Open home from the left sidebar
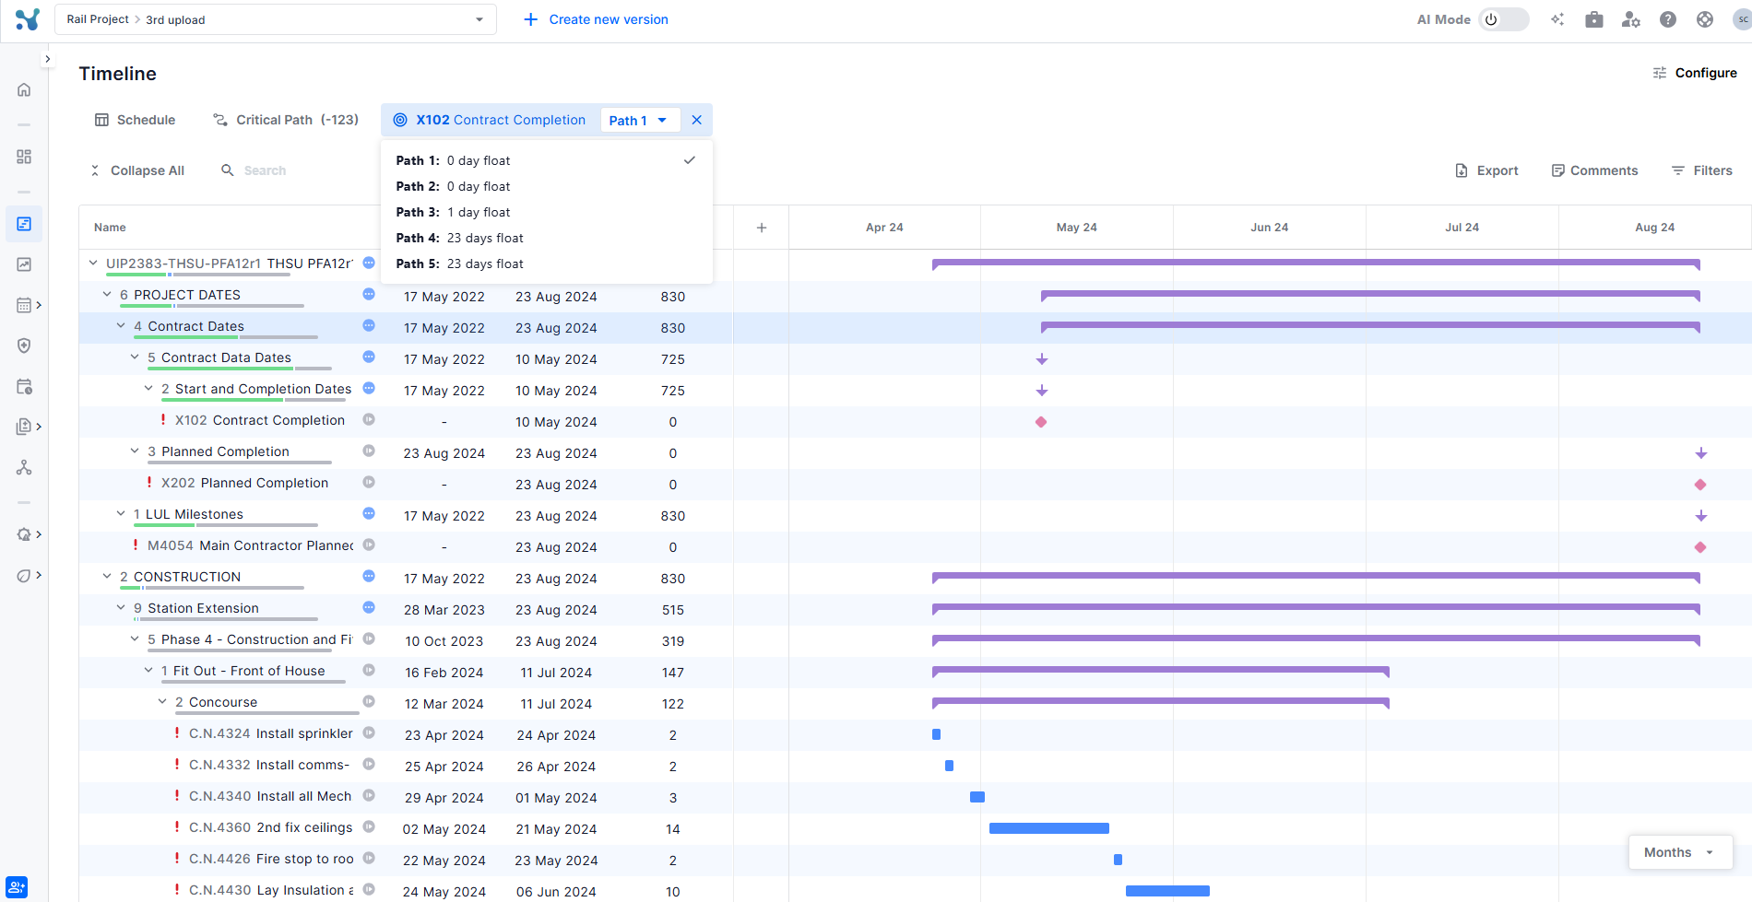Image resolution: width=1752 pixels, height=902 pixels. [24, 89]
